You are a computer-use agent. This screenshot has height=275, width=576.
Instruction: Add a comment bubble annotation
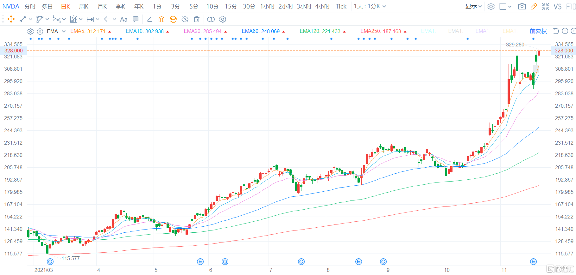point(136,19)
